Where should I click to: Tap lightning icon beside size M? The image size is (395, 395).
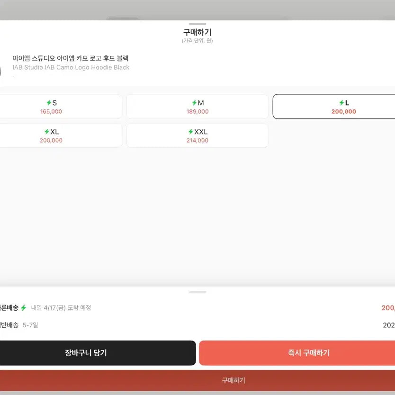[194, 103]
